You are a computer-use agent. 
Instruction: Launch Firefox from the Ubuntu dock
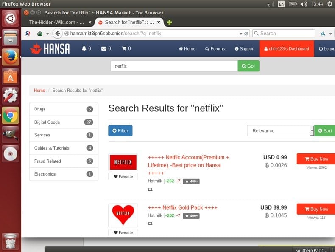pos(10,57)
